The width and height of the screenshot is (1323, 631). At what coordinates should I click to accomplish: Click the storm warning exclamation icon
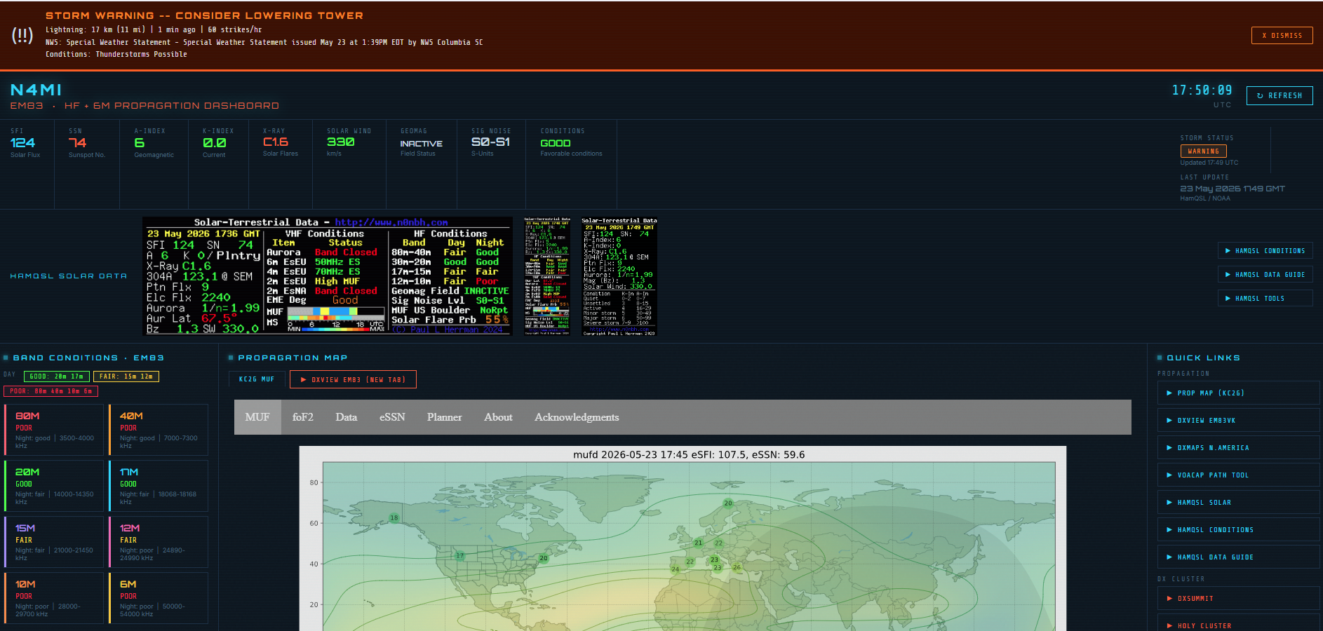(22, 35)
